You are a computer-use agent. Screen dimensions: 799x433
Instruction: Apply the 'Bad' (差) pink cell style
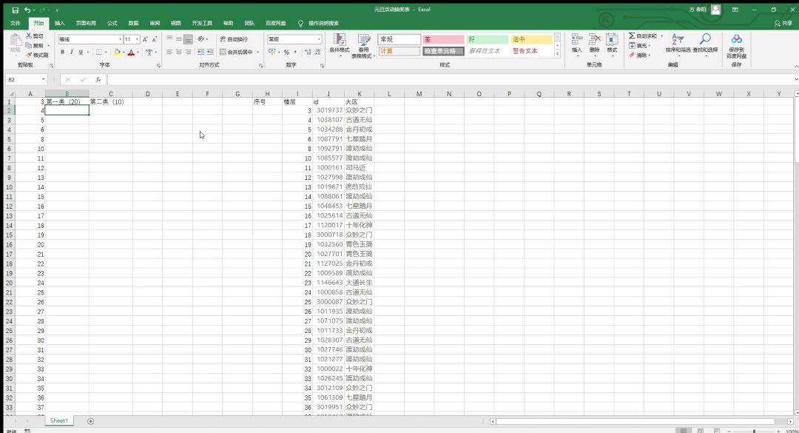[442, 39]
